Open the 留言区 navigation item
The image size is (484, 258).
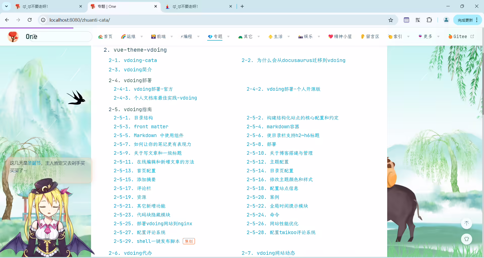[370, 37]
